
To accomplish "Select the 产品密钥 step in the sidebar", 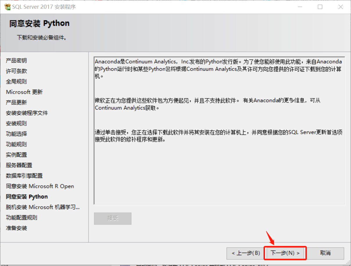I will click(16, 60).
